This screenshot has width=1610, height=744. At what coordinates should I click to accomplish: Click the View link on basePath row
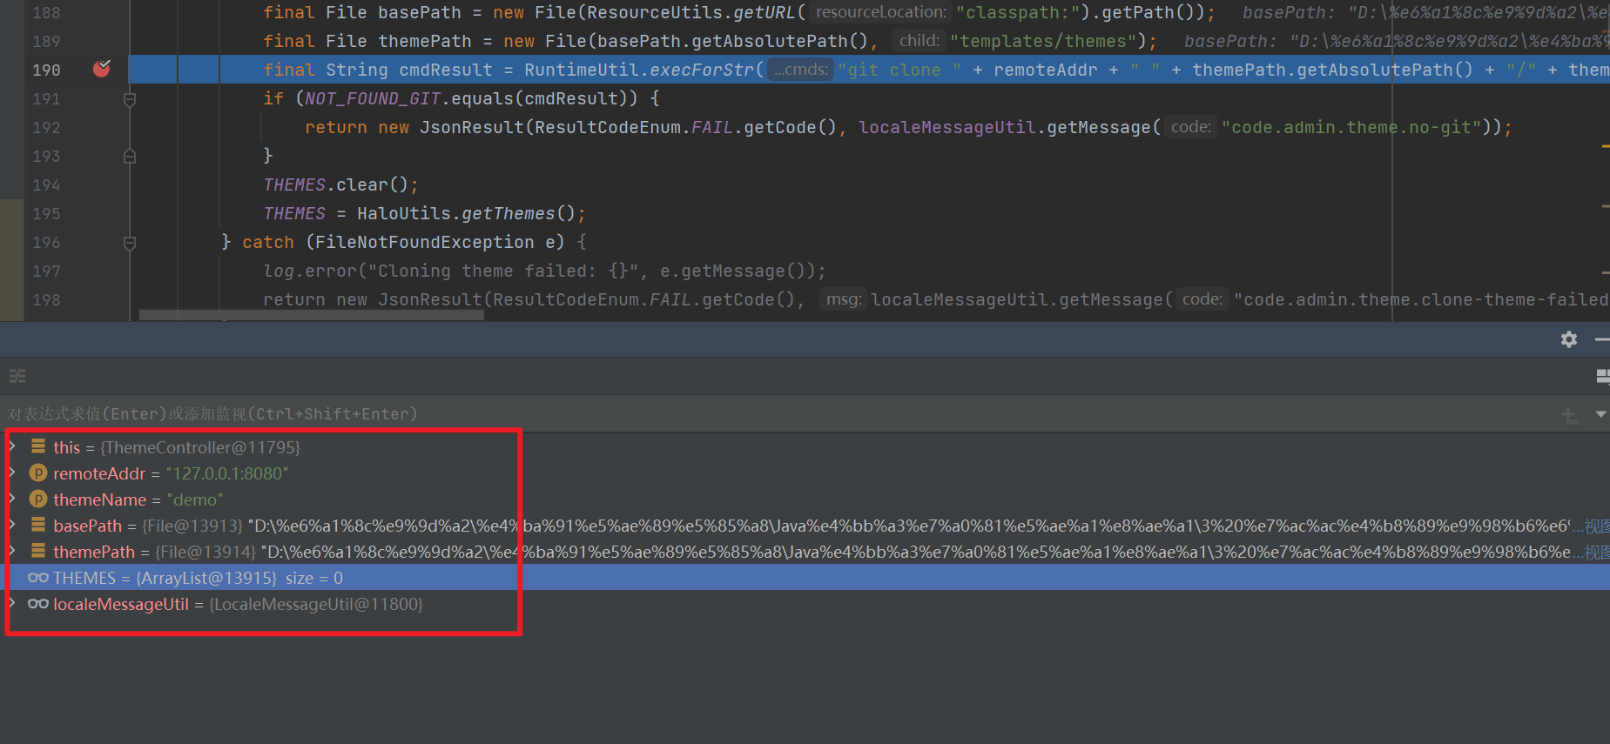[x=1596, y=526]
